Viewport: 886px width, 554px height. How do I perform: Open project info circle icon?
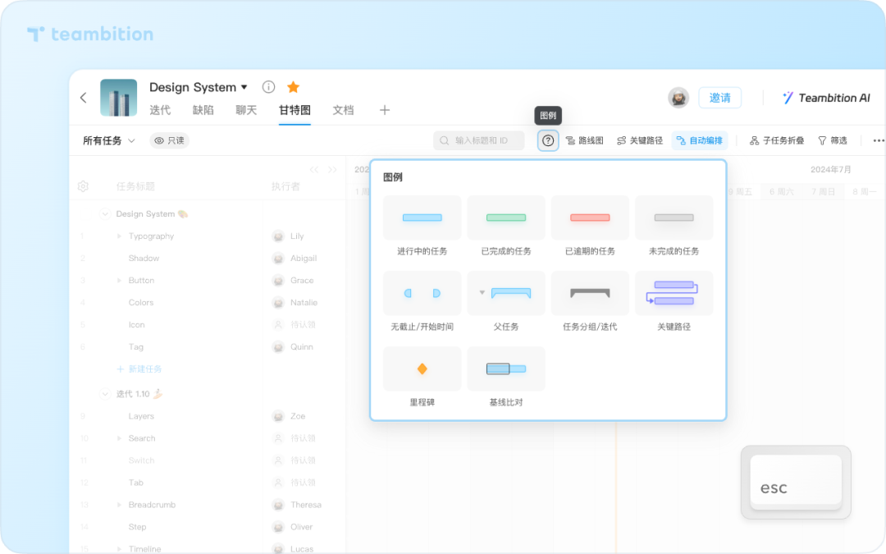tap(268, 87)
